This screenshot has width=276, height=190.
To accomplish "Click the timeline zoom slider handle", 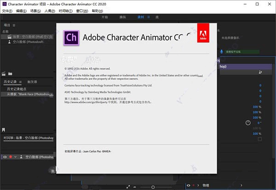I will pos(153,187).
